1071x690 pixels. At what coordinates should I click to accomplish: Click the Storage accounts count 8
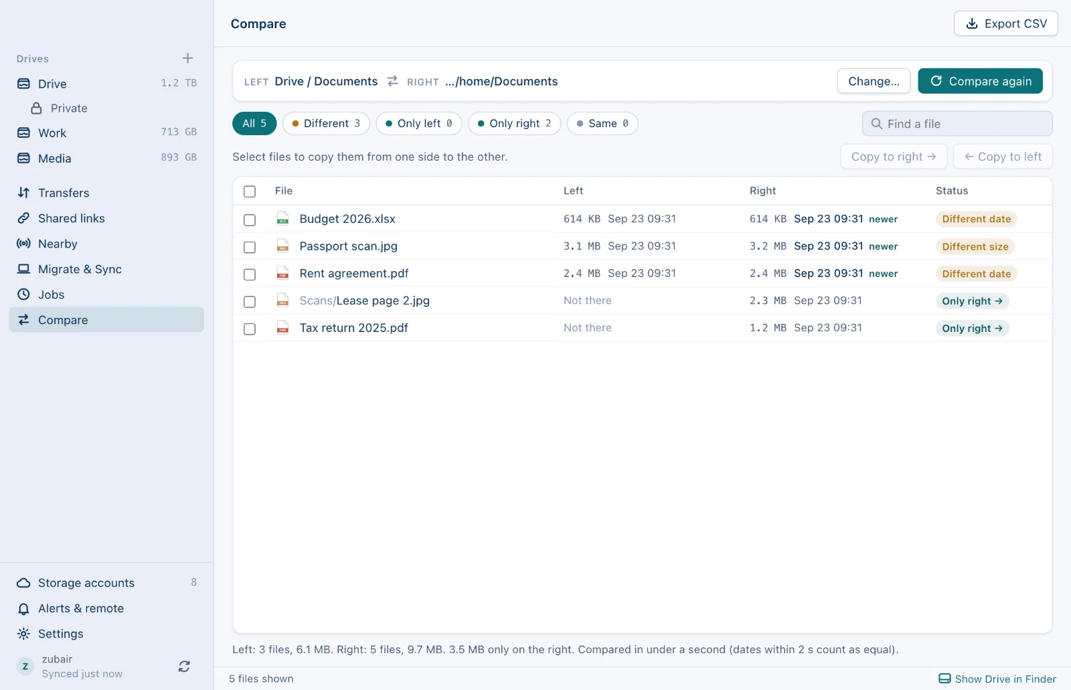(194, 582)
